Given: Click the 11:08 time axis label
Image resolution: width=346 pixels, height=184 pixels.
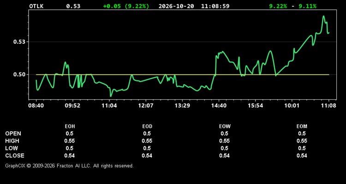Looking at the screenshot, I should pos(328,106).
